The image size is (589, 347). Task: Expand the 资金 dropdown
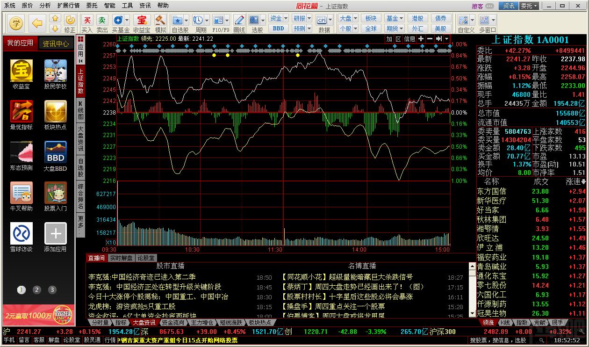click(286, 18)
